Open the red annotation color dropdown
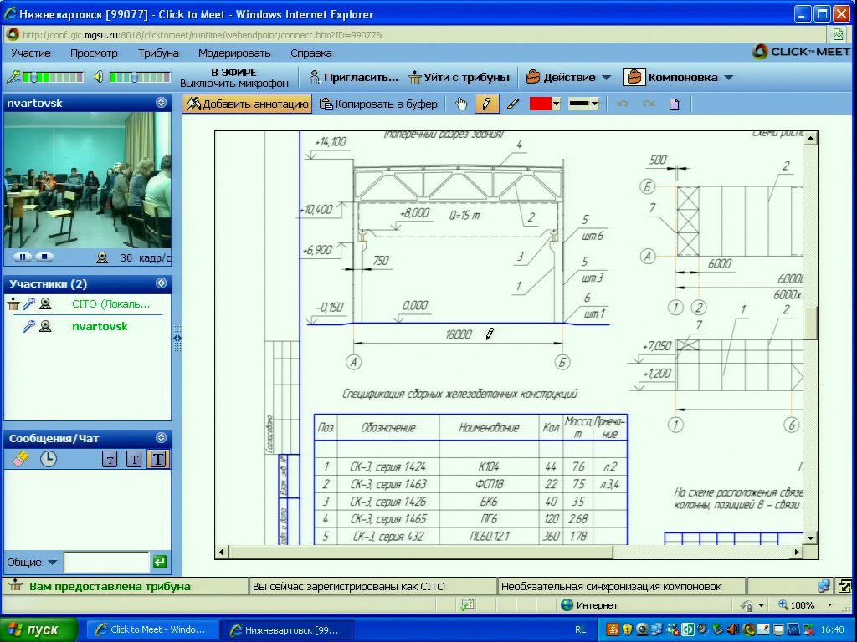 [x=556, y=104]
